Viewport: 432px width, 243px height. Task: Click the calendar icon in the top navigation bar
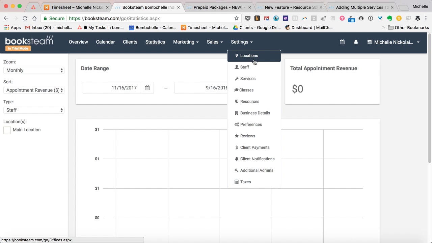click(342, 42)
